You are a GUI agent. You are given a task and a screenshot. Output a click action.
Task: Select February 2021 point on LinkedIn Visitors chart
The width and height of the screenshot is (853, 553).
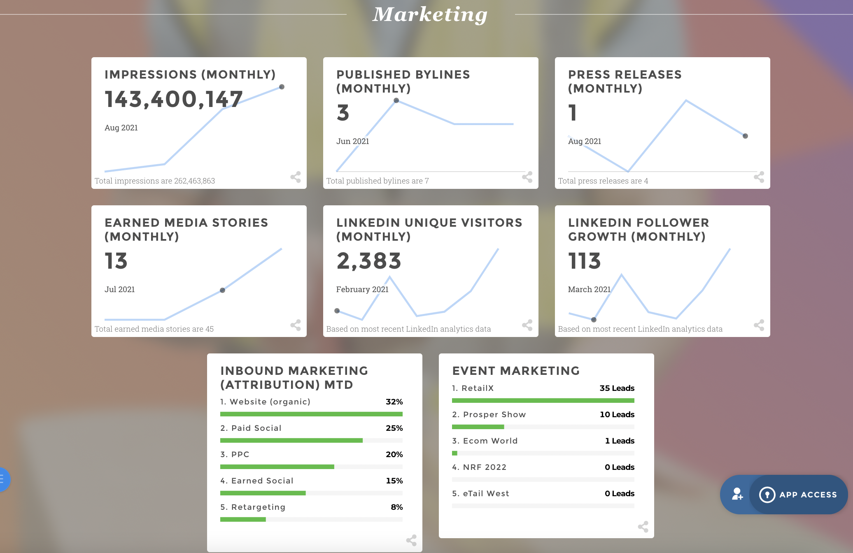[337, 311]
